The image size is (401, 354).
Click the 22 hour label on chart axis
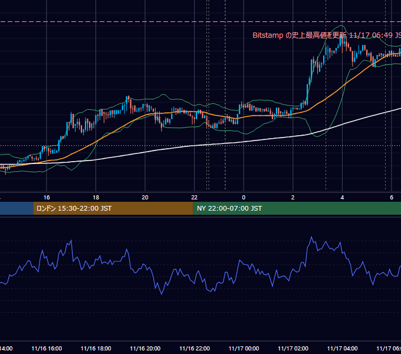195,198
